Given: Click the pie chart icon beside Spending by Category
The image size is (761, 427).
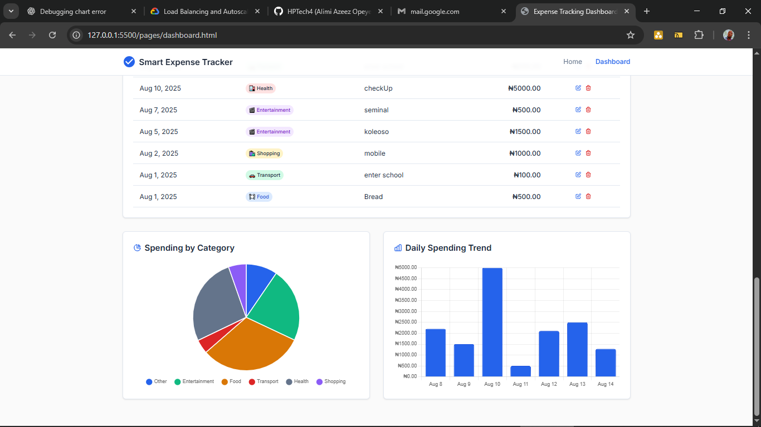Looking at the screenshot, I should [x=136, y=247].
